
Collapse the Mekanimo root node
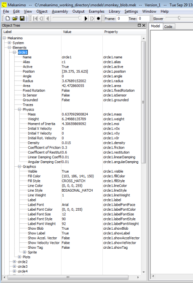(x=4, y=38)
